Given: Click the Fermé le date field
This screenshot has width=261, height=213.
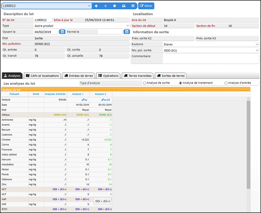Looking at the screenshot, I should [110, 32].
